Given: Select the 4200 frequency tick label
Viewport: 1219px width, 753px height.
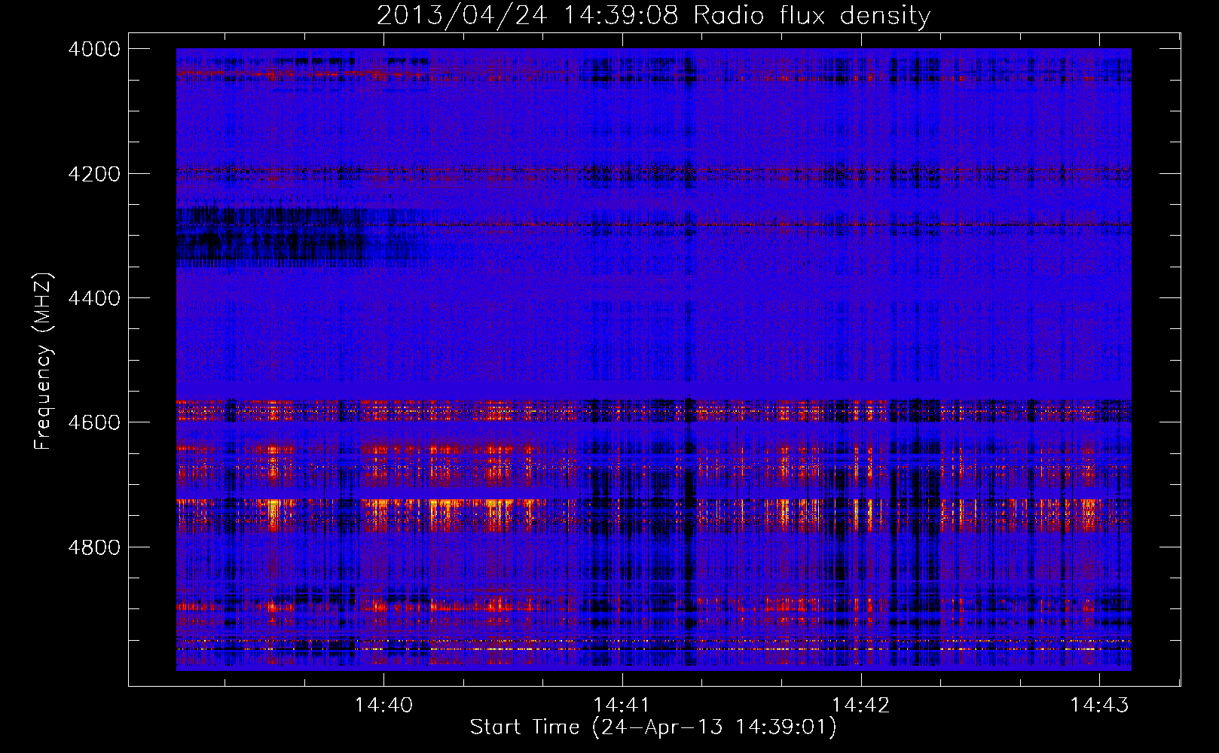Looking at the screenshot, I should click(94, 174).
